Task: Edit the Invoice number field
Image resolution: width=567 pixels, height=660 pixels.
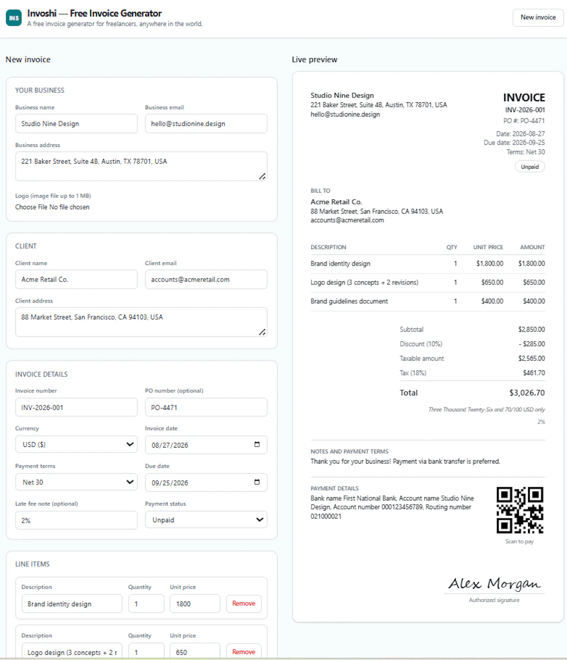Action: pos(77,407)
